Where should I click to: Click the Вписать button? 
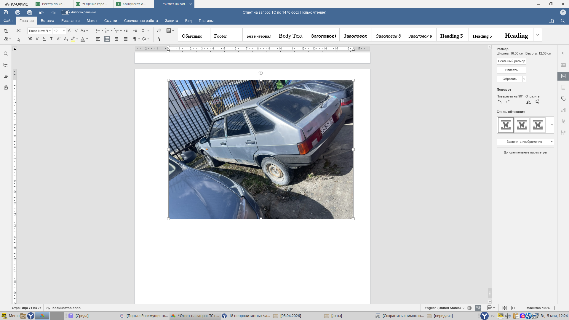pos(512,70)
